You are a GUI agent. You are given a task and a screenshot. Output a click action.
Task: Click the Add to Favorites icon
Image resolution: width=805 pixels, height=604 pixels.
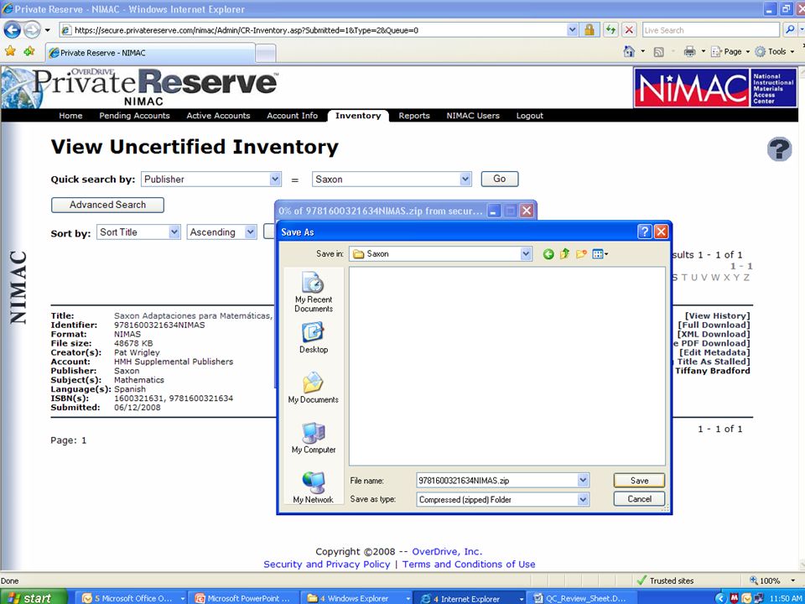29,51
